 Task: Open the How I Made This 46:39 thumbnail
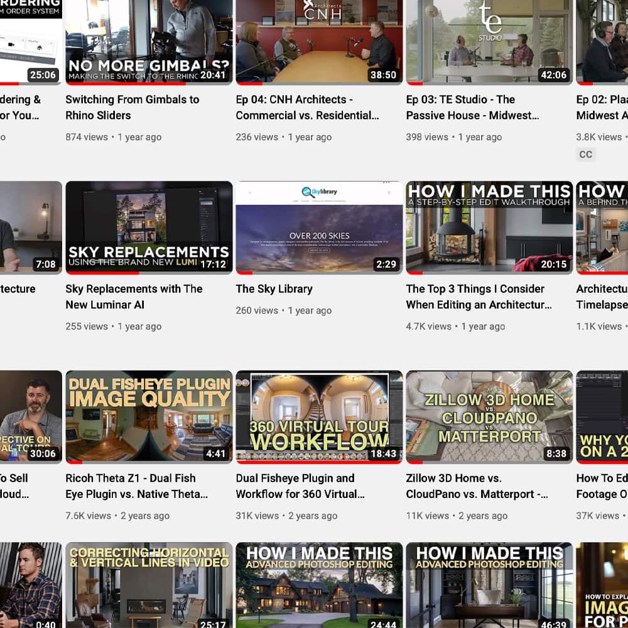489,585
